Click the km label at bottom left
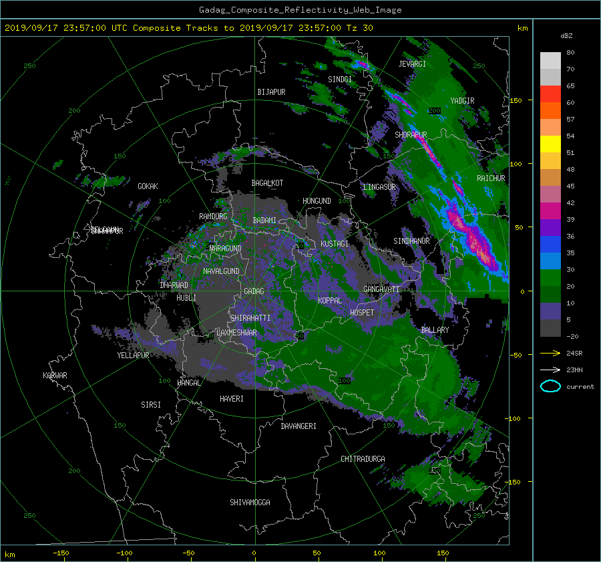601x562 pixels. [x=10, y=555]
